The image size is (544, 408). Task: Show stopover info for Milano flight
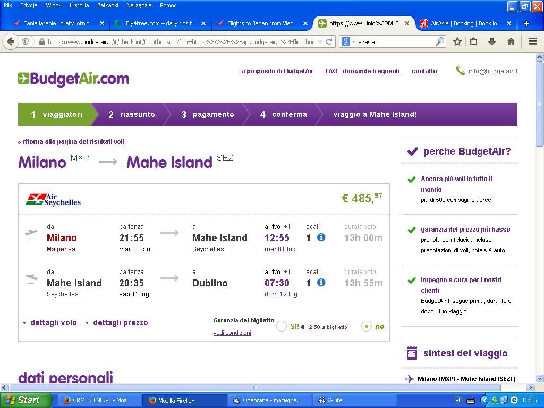tap(321, 237)
